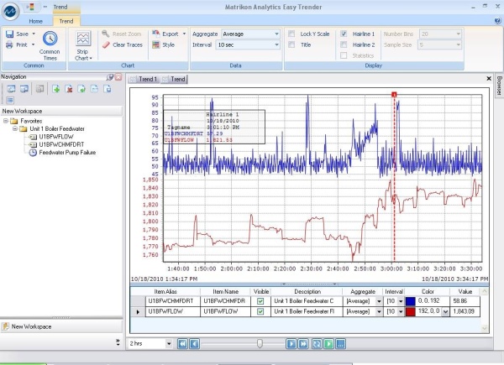Click the step-forward single-right arrow button

coord(291,344)
